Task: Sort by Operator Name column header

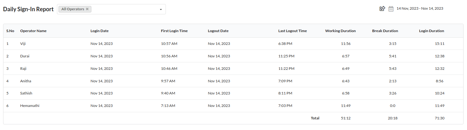Action: point(33,31)
